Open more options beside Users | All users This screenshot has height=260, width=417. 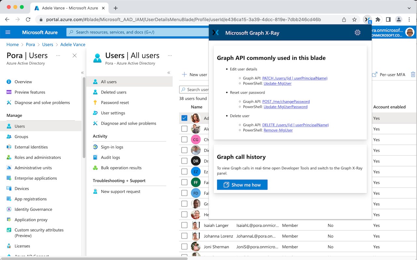(x=170, y=56)
